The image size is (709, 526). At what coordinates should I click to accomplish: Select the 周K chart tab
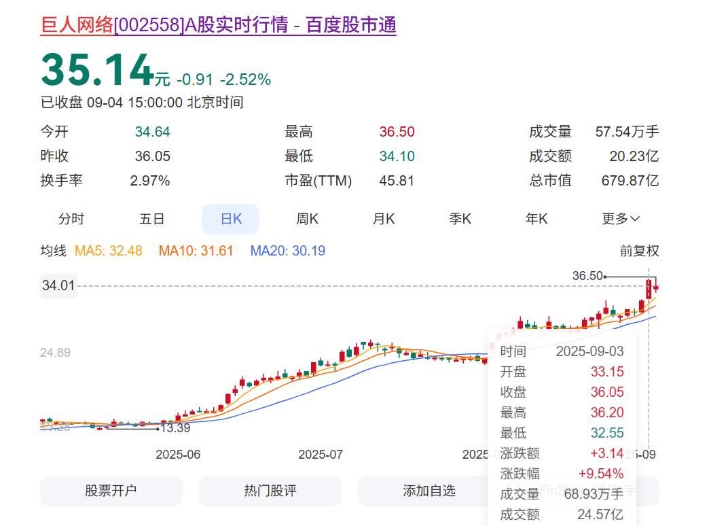pyautogui.click(x=307, y=219)
